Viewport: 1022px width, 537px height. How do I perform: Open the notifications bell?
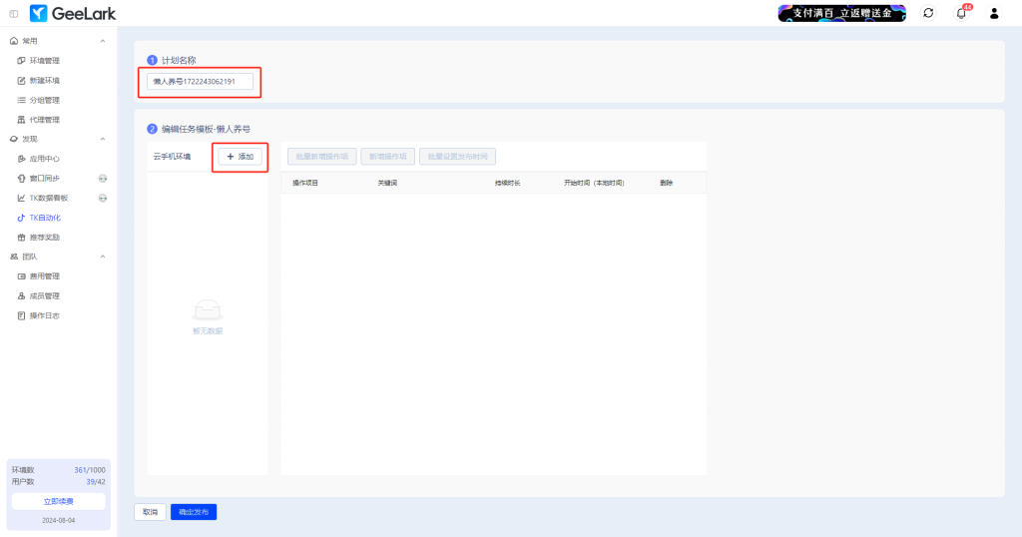(961, 13)
